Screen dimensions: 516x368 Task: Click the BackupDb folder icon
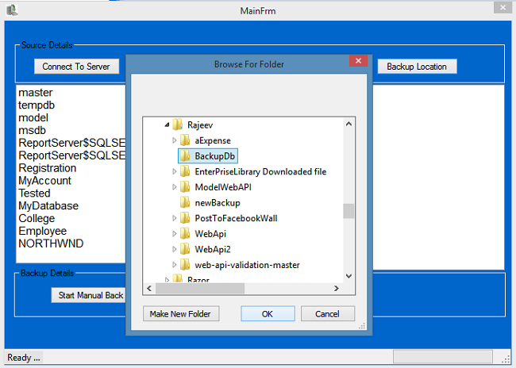click(185, 156)
